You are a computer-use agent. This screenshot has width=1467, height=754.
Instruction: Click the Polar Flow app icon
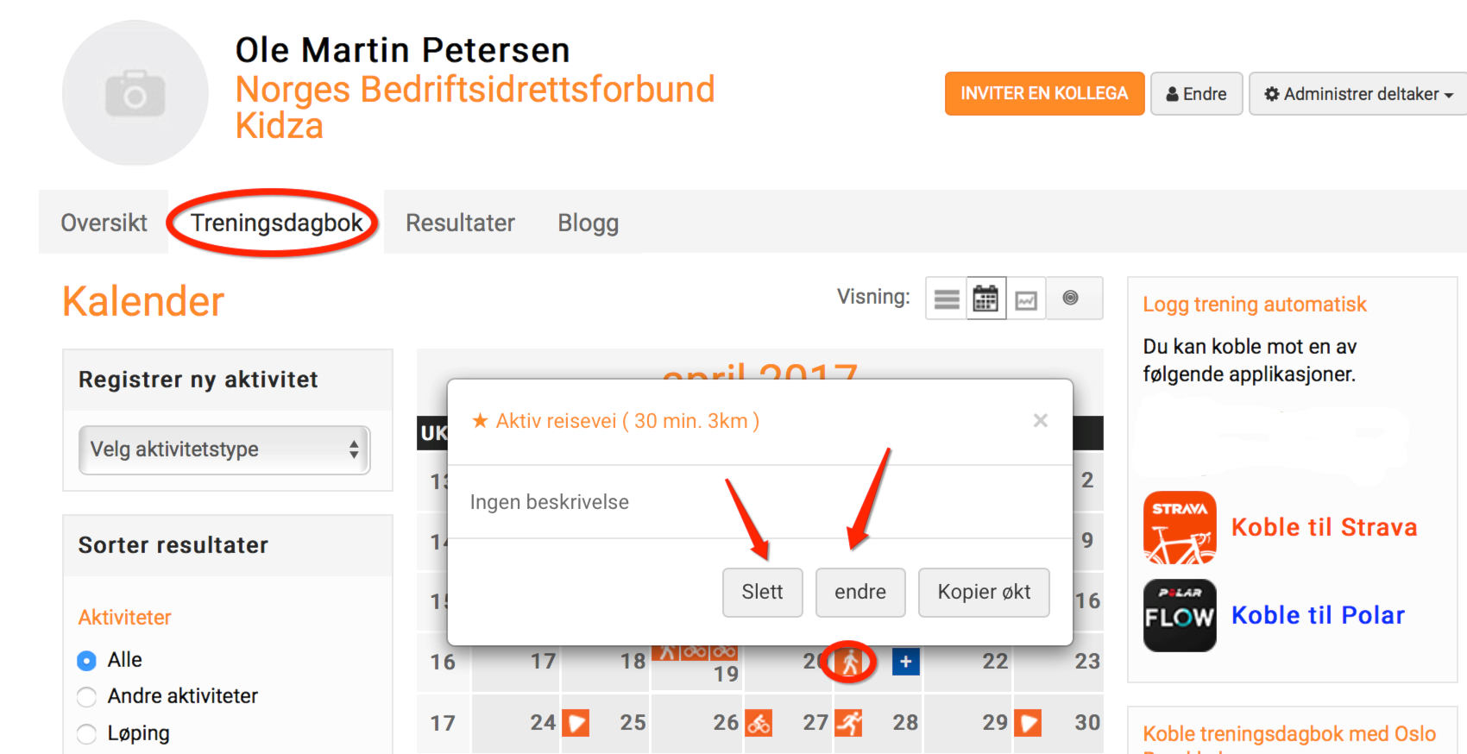[1180, 615]
